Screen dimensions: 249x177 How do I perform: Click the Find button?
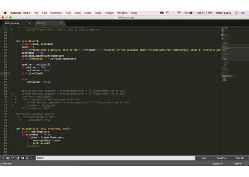click(204, 158)
